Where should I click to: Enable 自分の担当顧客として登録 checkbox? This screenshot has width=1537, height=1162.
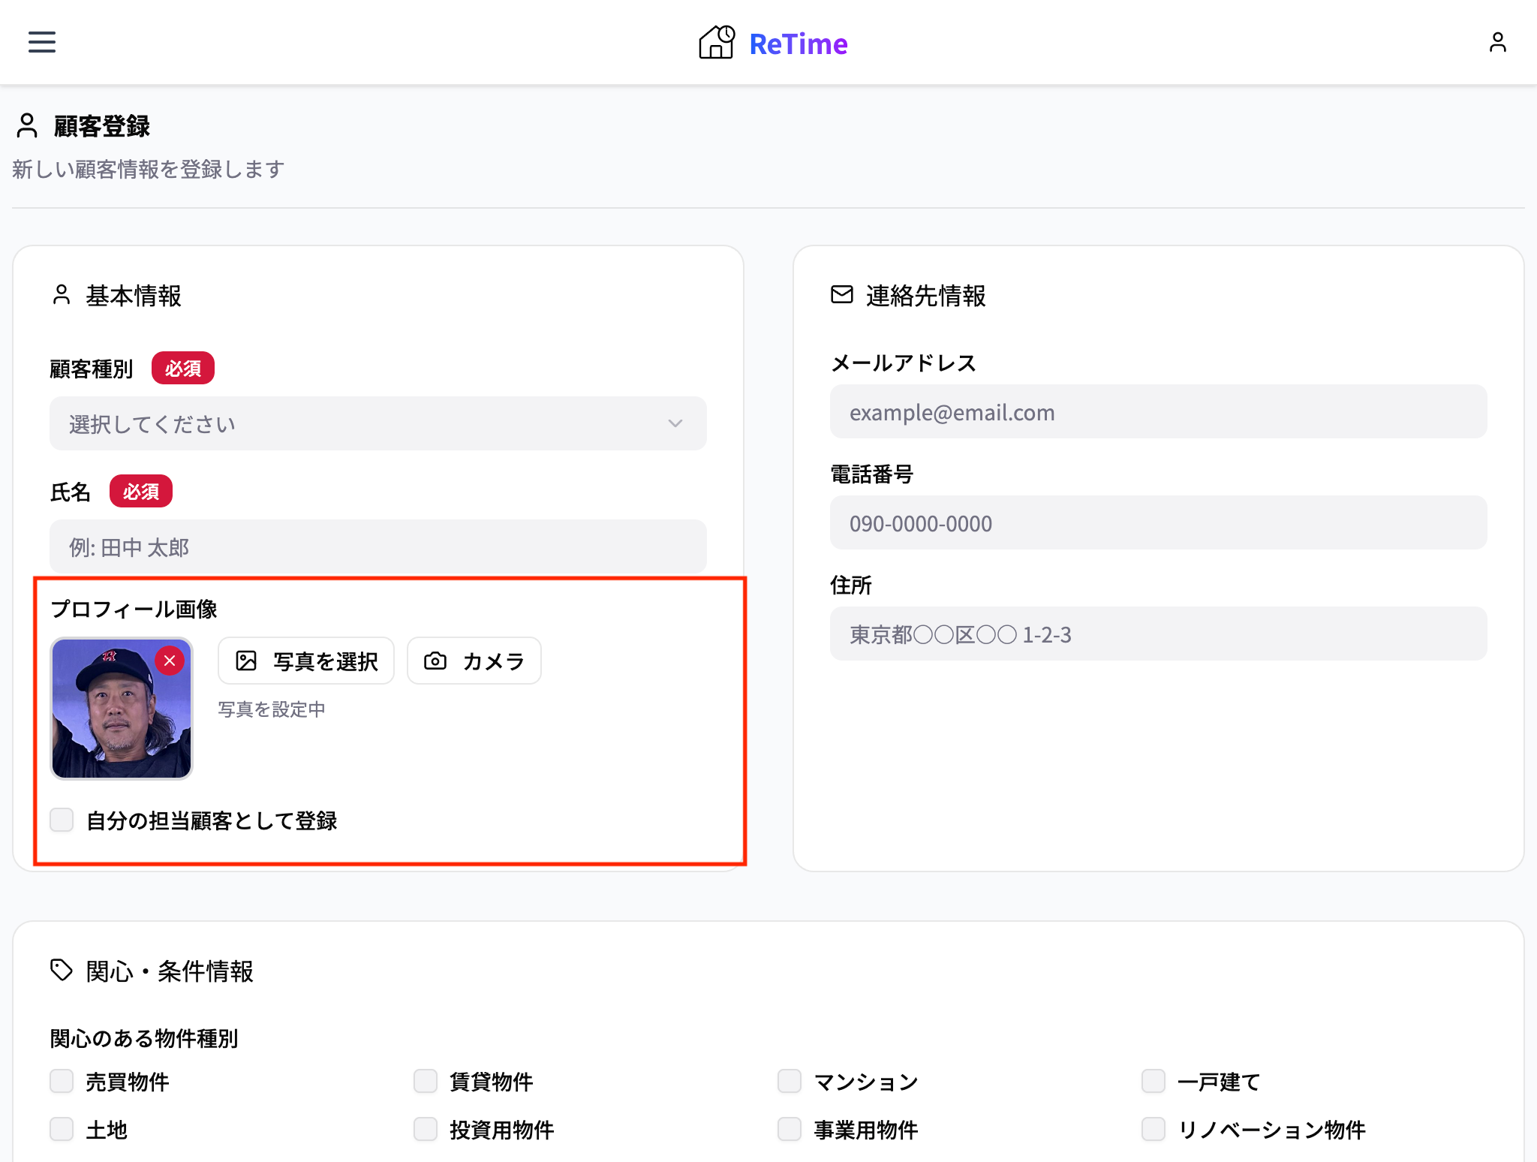pyautogui.click(x=62, y=820)
